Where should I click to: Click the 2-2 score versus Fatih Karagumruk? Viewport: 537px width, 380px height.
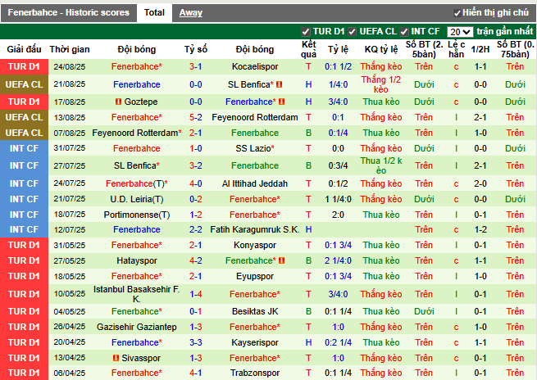[x=196, y=229]
